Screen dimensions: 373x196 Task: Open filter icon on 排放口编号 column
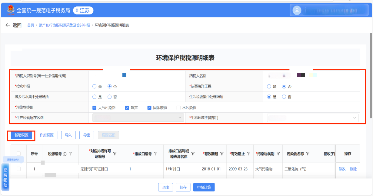point(156,154)
